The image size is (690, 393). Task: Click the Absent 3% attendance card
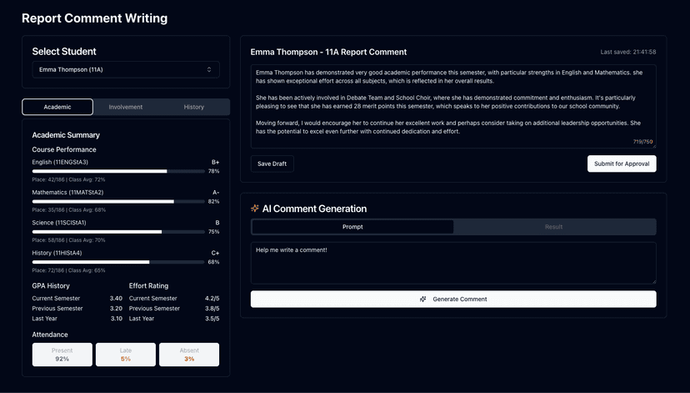pos(189,355)
